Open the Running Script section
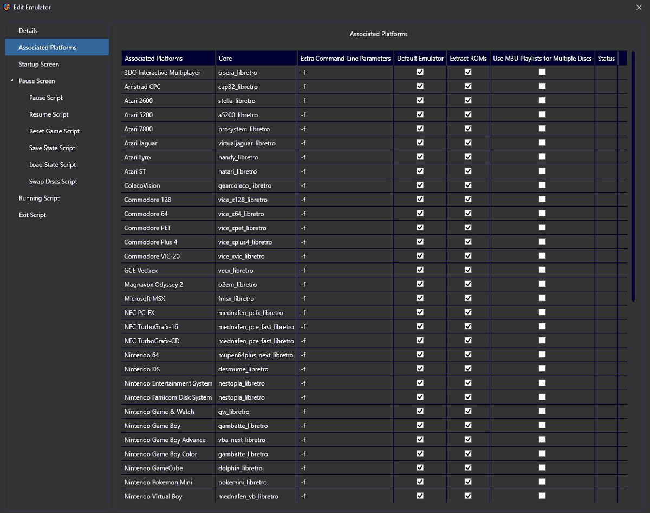The image size is (650, 513). pos(39,198)
